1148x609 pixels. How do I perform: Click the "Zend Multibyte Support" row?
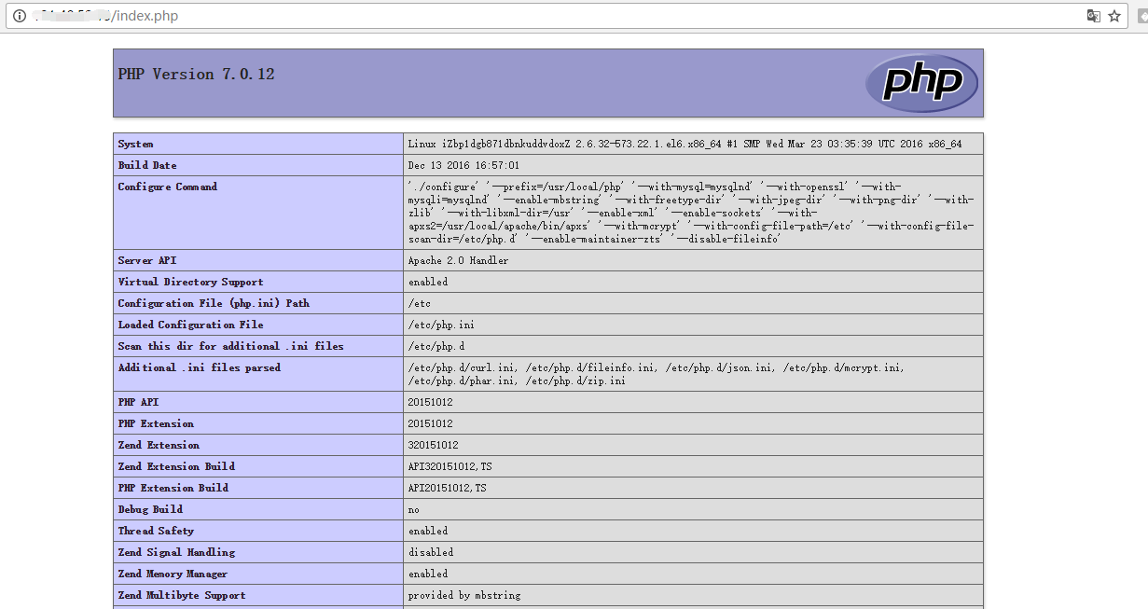[181, 595]
